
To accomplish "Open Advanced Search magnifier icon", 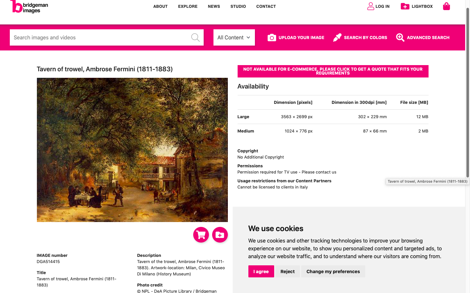I will pos(400,37).
